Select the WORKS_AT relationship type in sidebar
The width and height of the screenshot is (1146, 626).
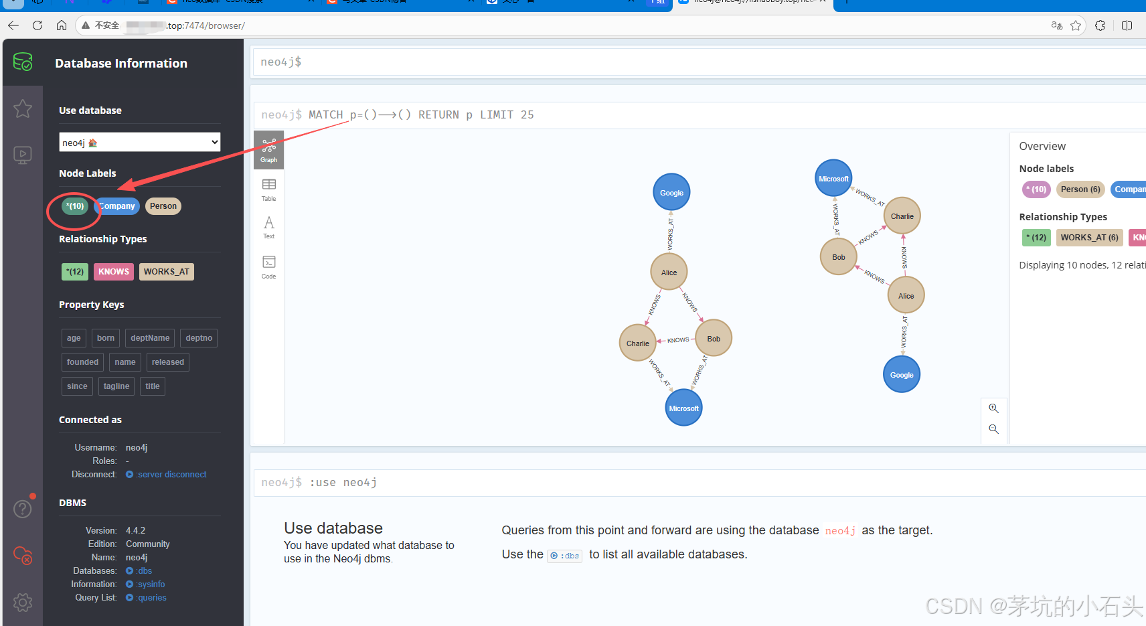167,272
